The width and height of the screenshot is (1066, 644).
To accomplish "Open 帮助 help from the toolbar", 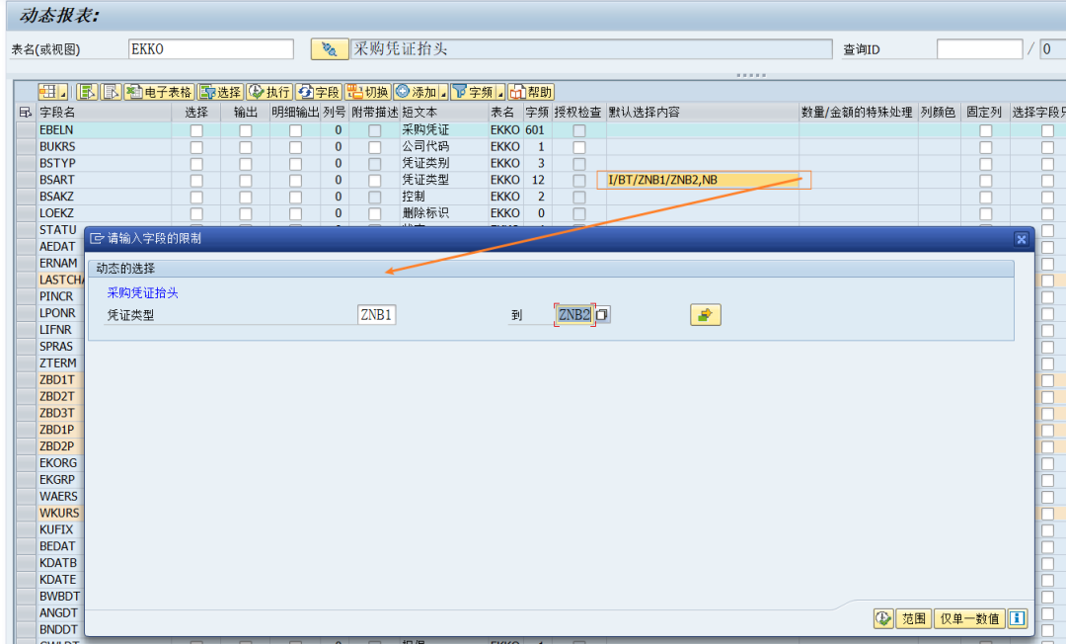I will click(531, 92).
